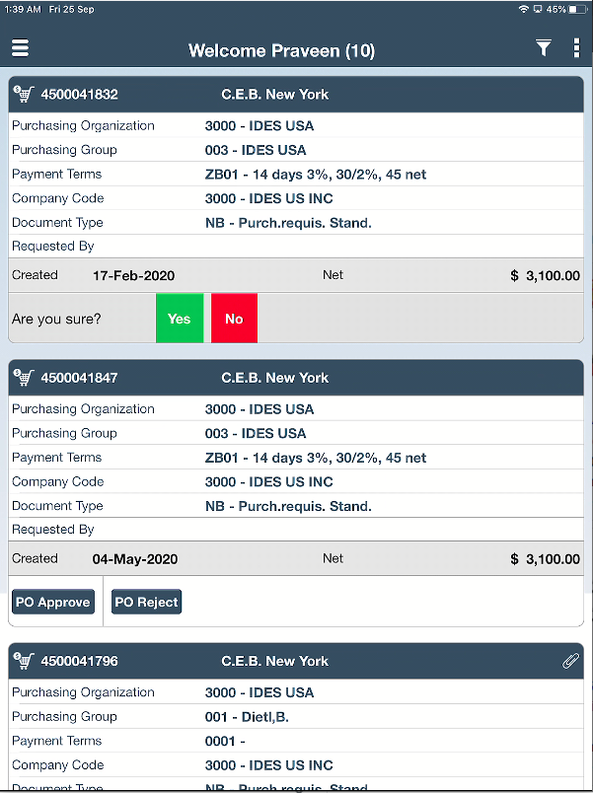This screenshot has width=593, height=793.
Task: Tap the date Fri 25 Sep in status bar
Action: point(71,9)
